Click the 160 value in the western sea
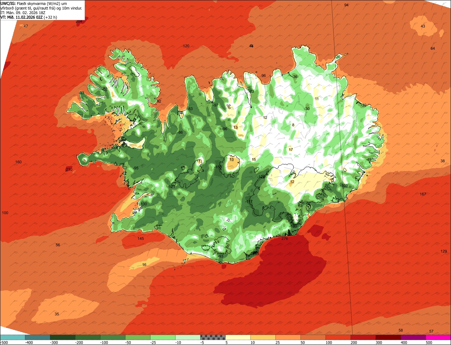The width and height of the screenshot is (451, 345). [x=18, y=162]
